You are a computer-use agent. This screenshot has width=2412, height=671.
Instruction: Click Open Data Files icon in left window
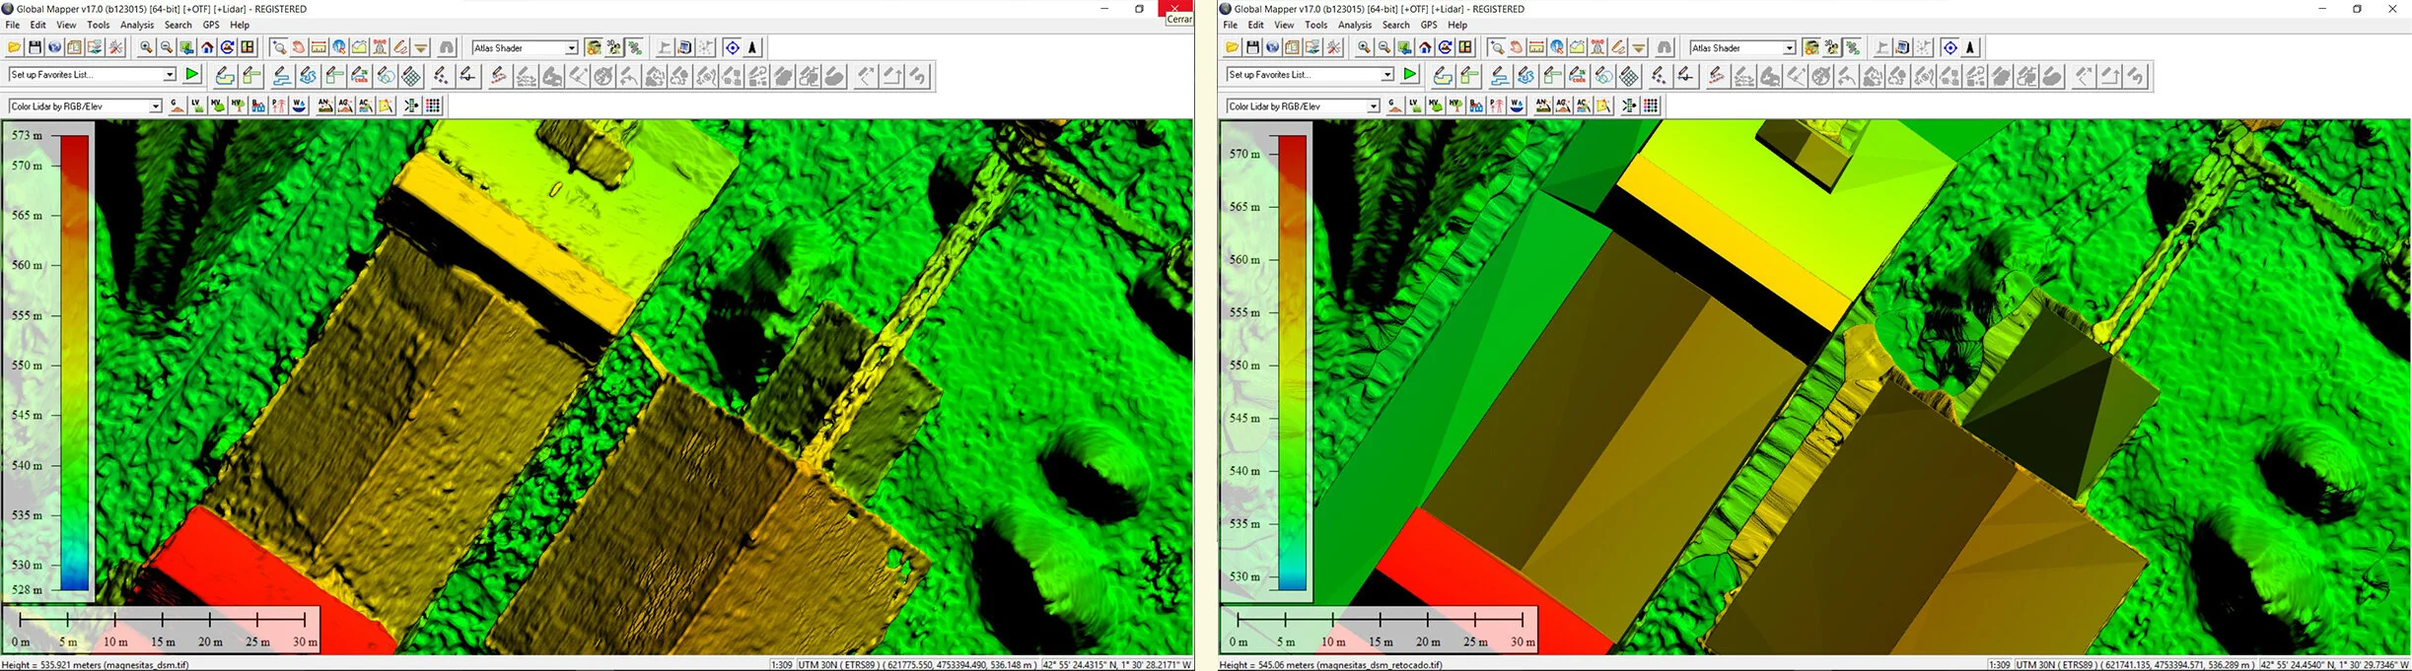(14, 47)
